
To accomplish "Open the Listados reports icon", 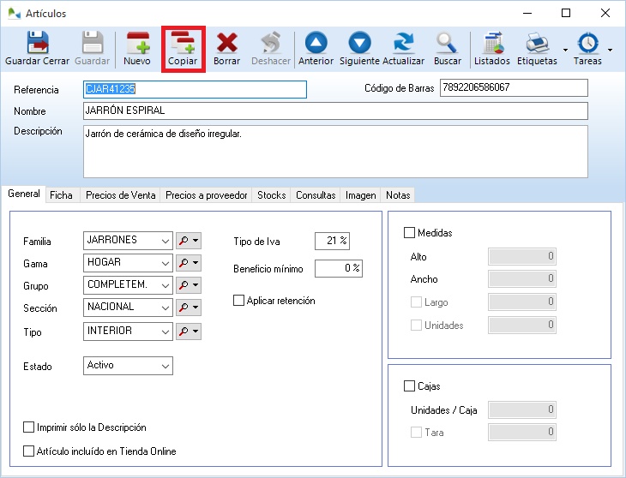I will [491, 49].
